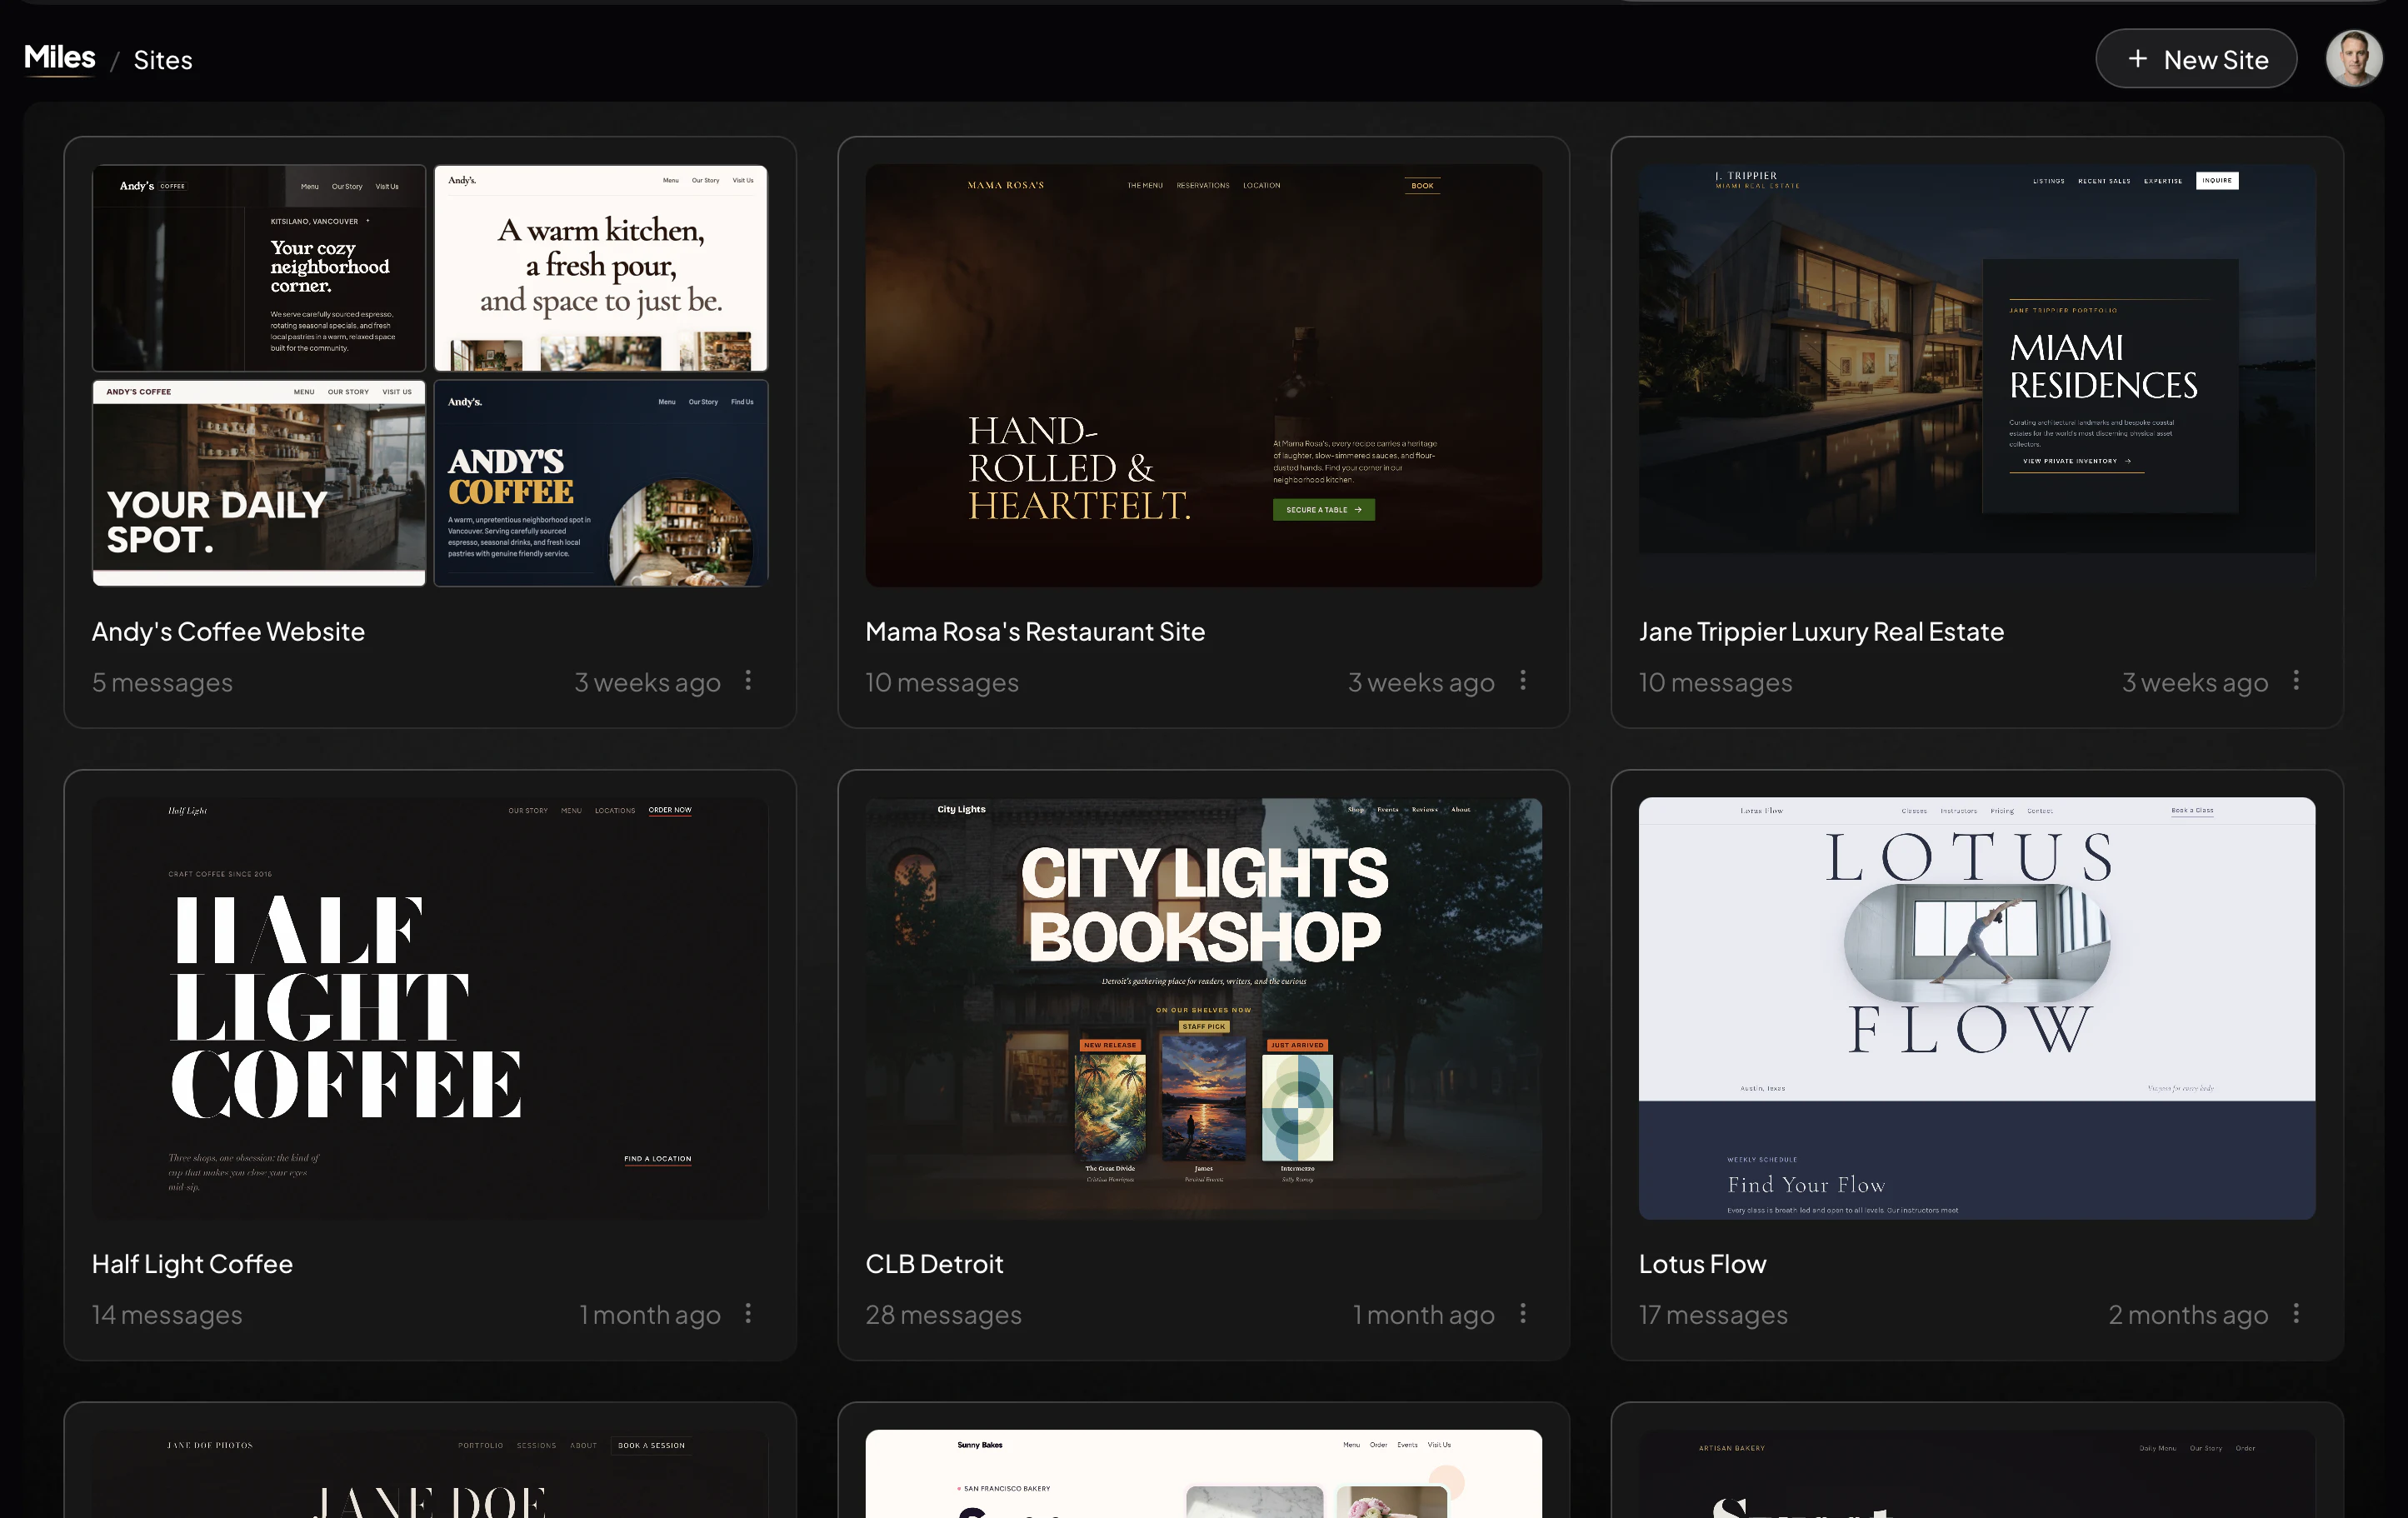Click the '17 messages' count

coord(1713,1315)
